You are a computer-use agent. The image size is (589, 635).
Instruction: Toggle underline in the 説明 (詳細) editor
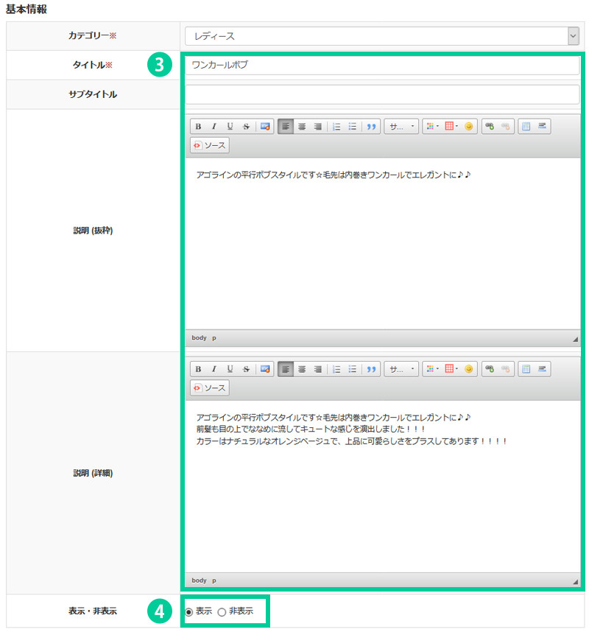pyautogui.click(x=230, y=369)
